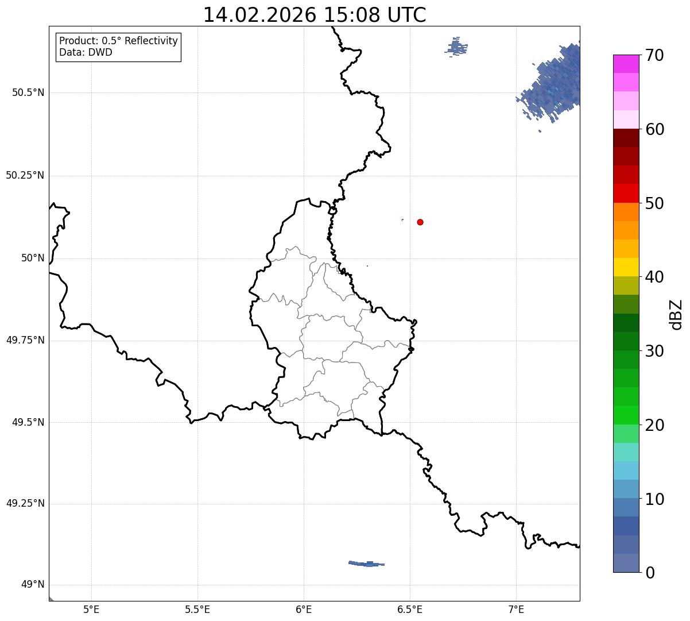Click colorbar tick label 60
Viewport: 690px width, 621px height.
(654, 130)
